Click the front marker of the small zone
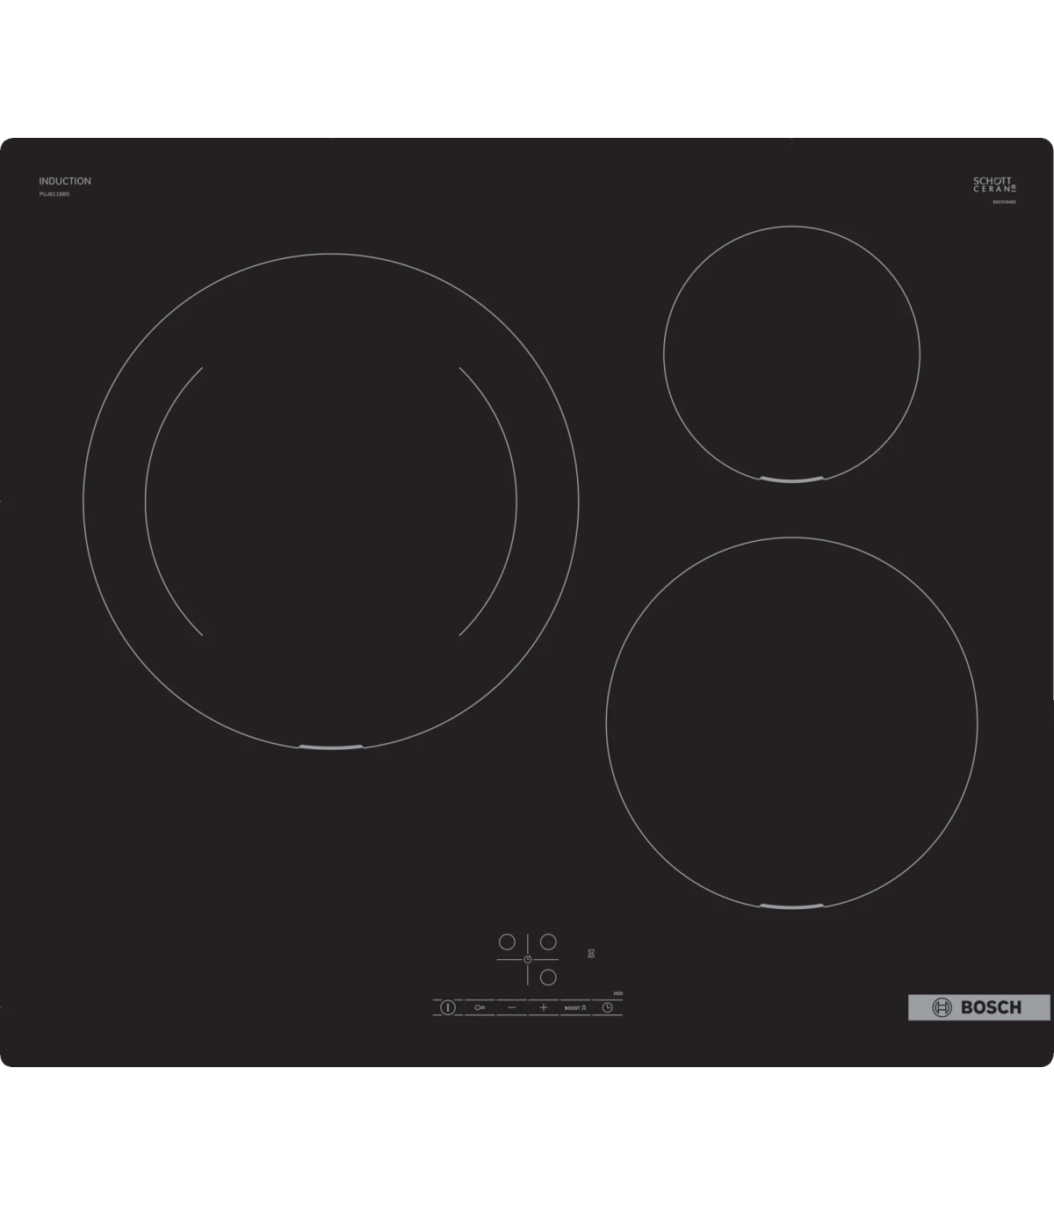The height and width of the screenshot is (1205, 1054). 791,480
